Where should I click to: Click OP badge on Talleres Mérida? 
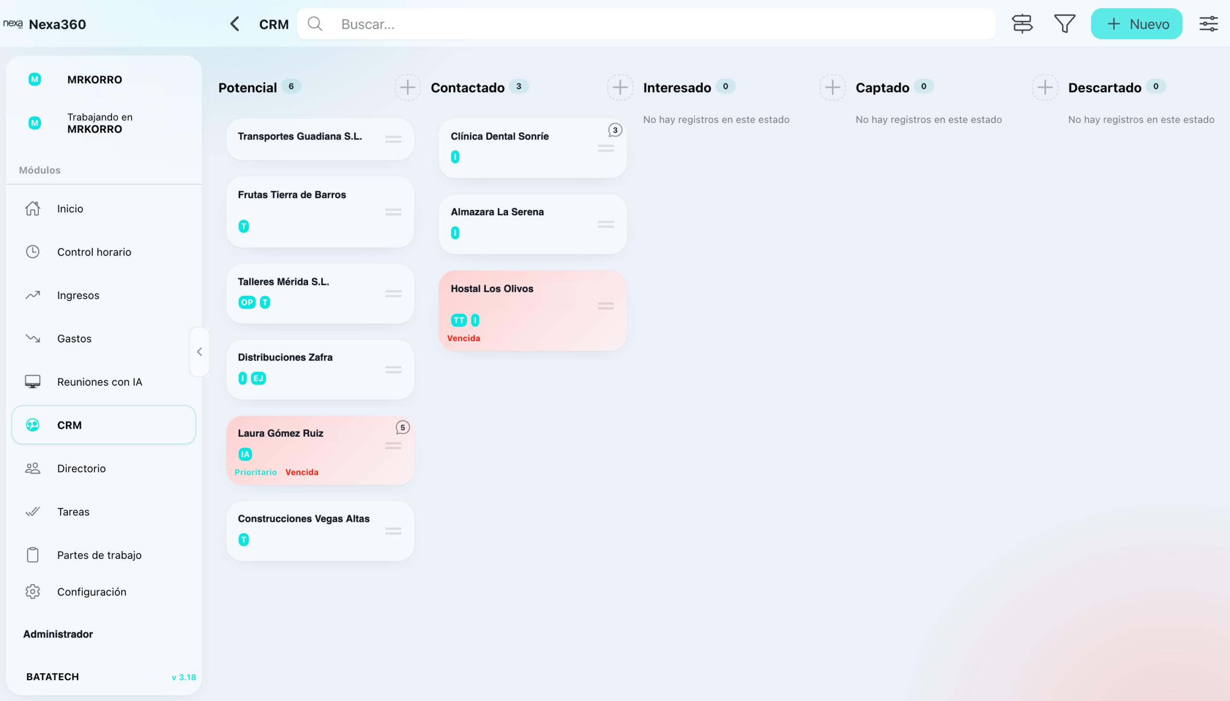pos(247,302)
